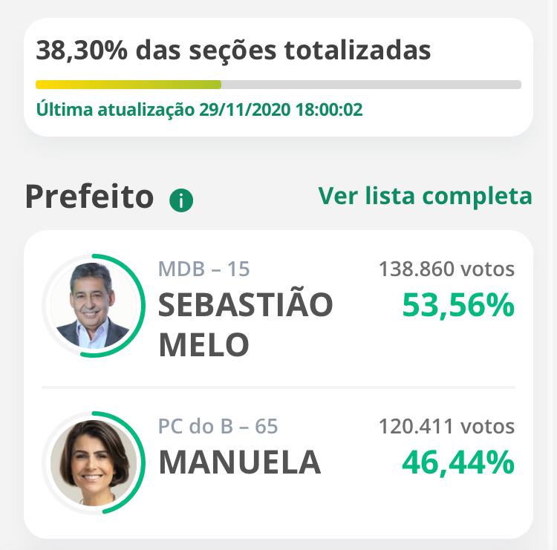Screen dimensions: 557x550
Task: Click the Sebastião Melo candidate name
Action: pos(246,324)
